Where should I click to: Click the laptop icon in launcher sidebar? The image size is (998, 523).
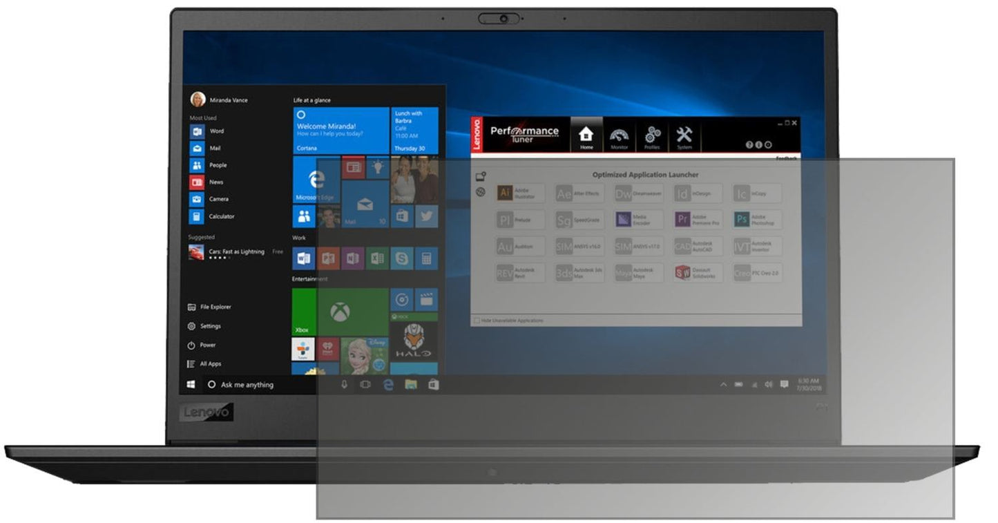481,177
